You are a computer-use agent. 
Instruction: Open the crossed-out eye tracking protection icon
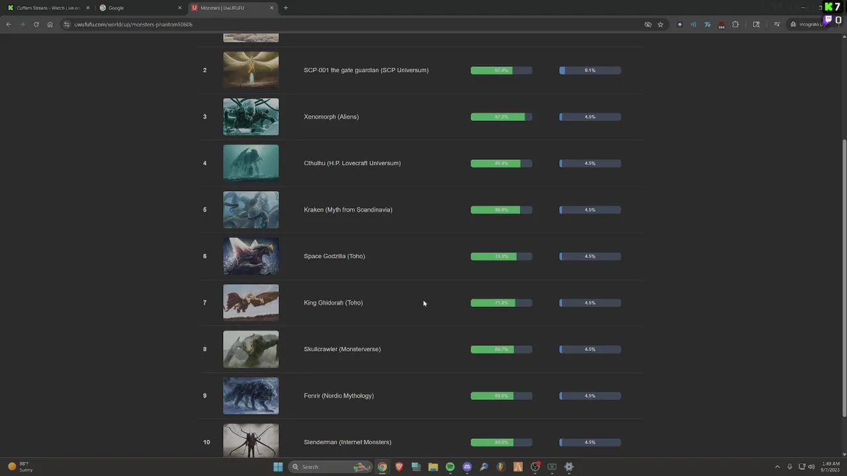[648, 24]
